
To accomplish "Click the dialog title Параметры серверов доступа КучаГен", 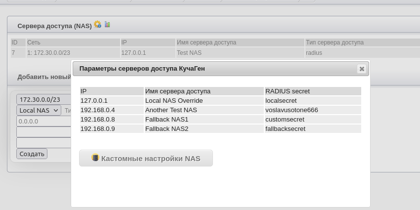I will (x=142, y=69).
